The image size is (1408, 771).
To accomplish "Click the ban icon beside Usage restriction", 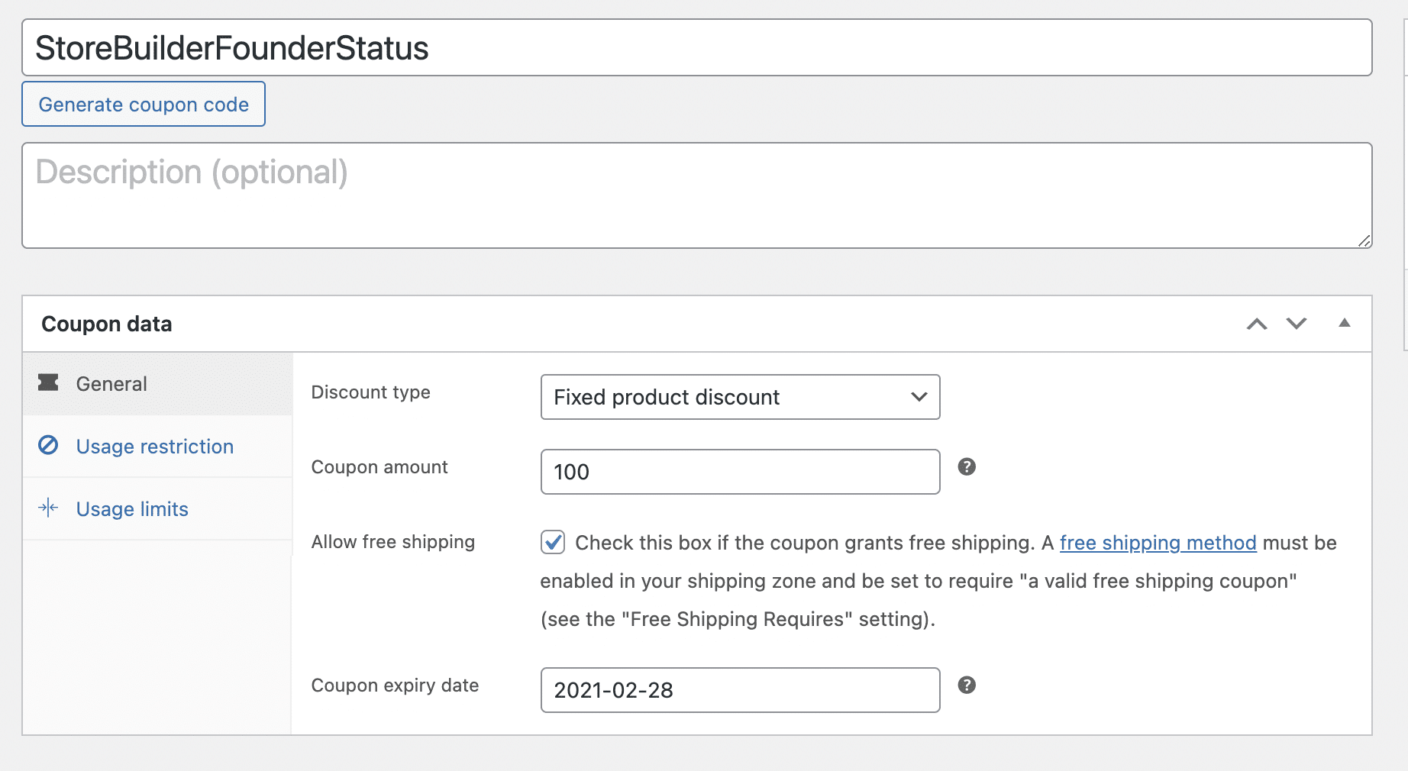I will coord(48,445).
